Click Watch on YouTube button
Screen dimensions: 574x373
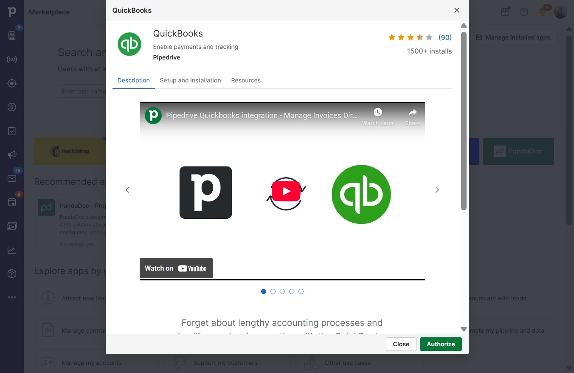[x=176, y=268]
